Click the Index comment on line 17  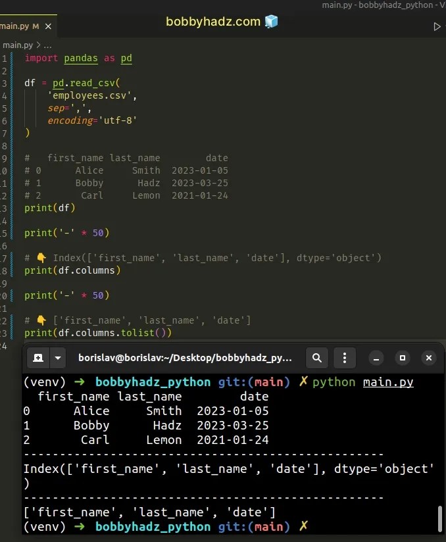(x=203, y=258)
